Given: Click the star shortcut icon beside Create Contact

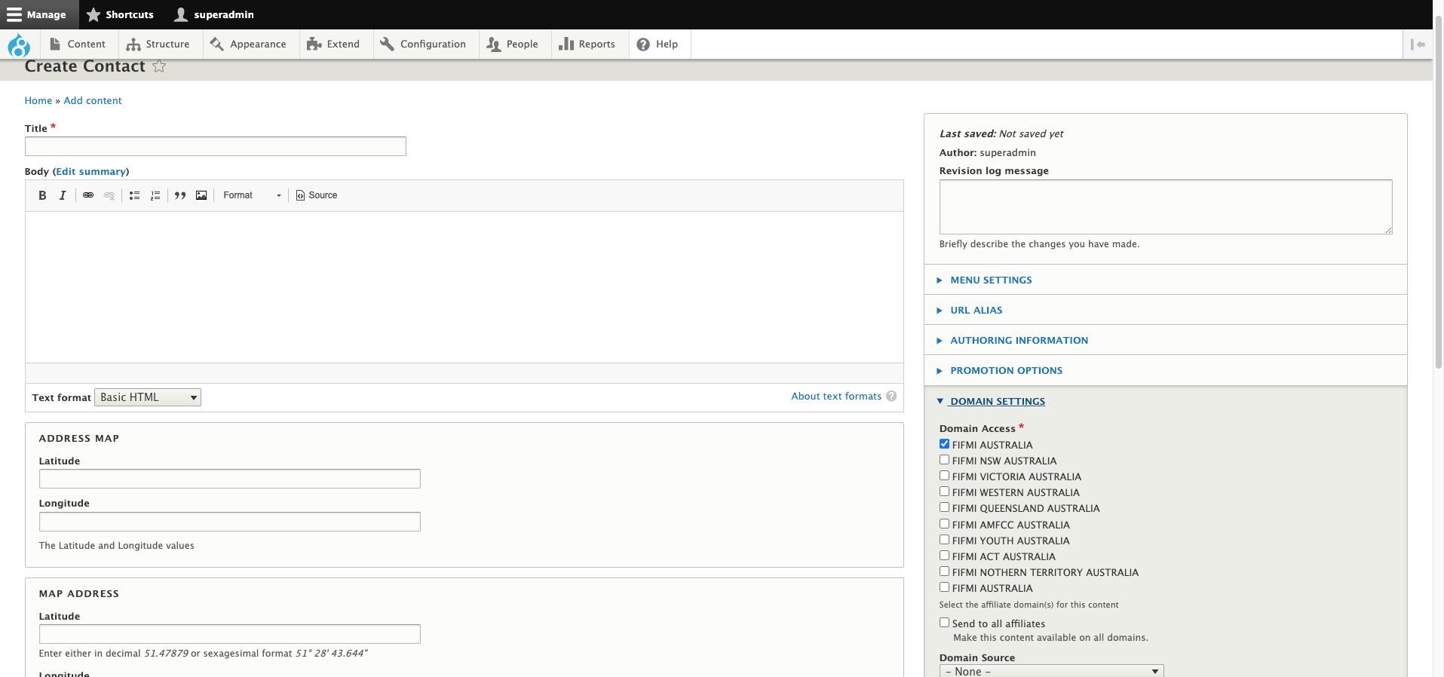Looking at the screenshot, I should coord(159,66).
